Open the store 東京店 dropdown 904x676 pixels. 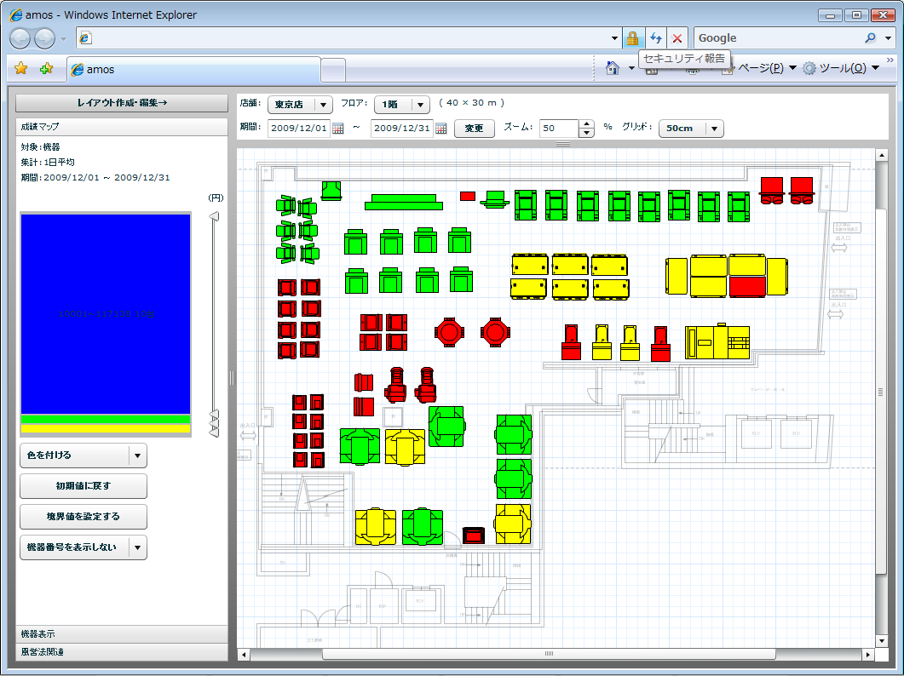click(323, 105)
